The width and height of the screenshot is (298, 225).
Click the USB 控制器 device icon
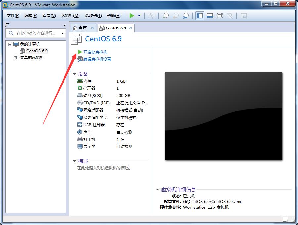click(x=80, y=125)
